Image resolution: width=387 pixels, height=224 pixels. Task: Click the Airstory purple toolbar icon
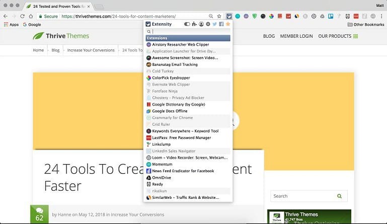click(x=246, y=16)
